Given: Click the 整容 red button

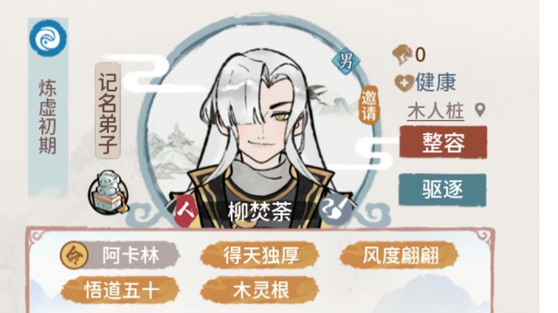Looking at the screenshot, I should tap(443, 142).
